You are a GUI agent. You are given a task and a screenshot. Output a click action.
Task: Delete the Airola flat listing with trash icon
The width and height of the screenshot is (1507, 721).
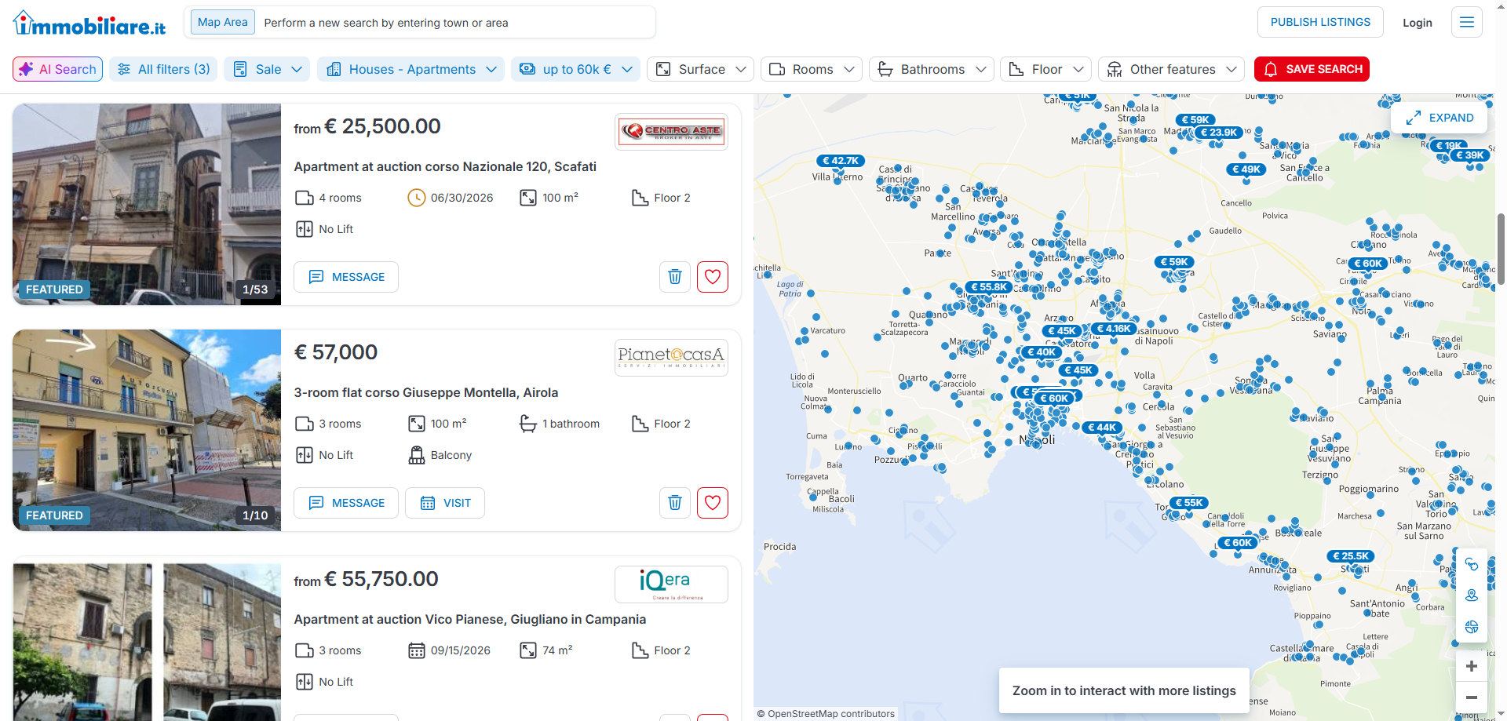point(675,503)
